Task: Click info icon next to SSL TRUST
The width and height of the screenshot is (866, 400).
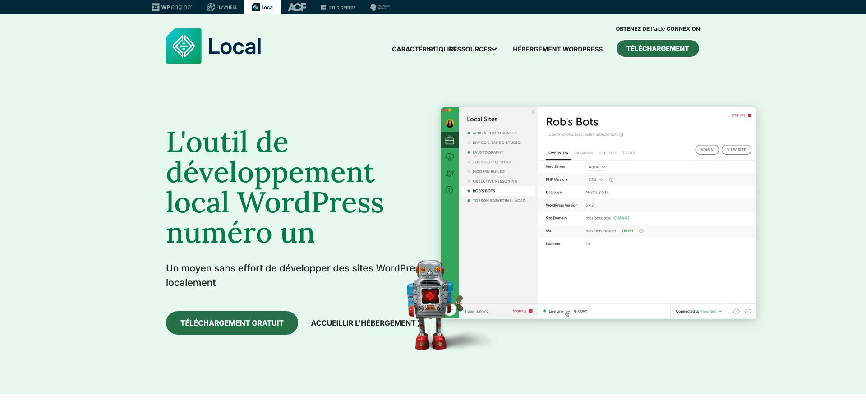Action: 641,231
